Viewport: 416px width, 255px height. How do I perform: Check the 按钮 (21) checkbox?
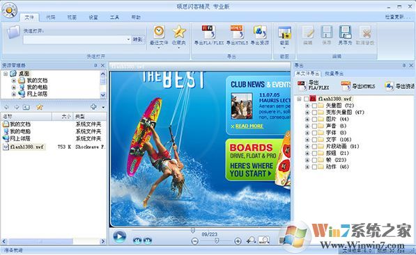pyautogui.click(x=314, y=153)
